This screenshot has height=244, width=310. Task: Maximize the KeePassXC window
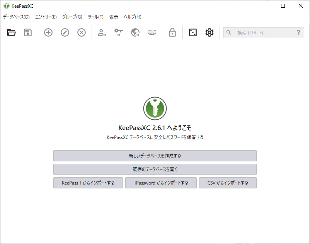[283, 6]
